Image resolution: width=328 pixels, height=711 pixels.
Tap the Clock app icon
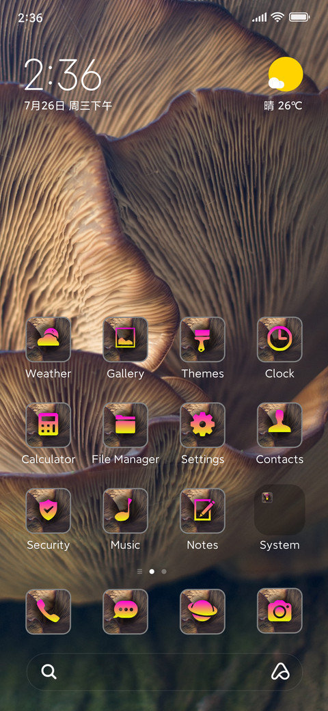279,339
